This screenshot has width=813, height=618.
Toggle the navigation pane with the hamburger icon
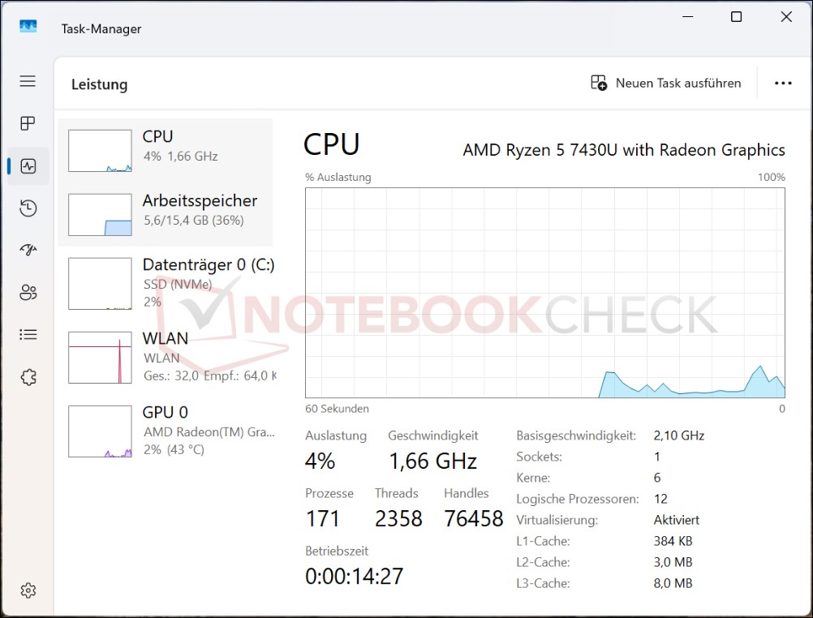coord(28,81)
